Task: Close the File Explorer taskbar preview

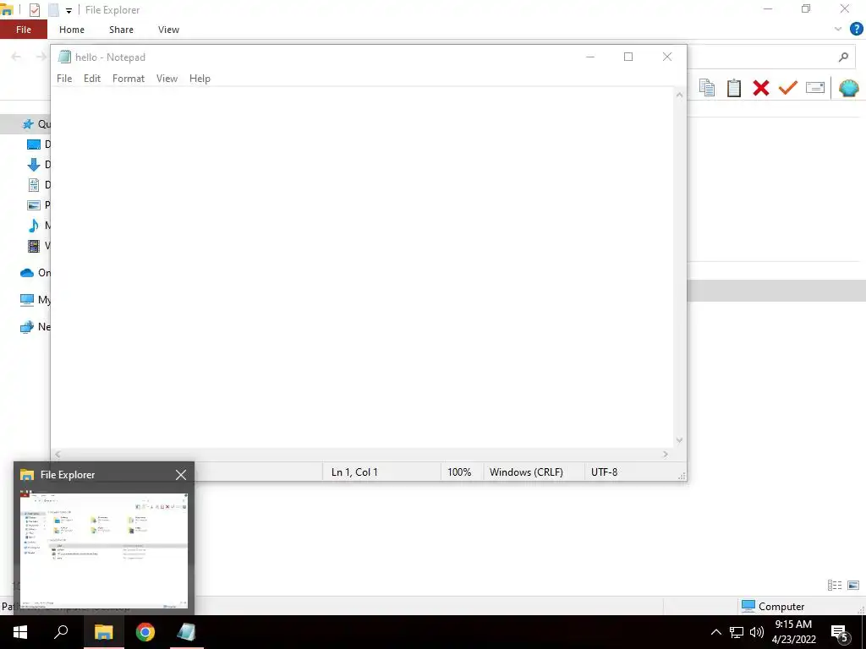Action: coord(181,475)
